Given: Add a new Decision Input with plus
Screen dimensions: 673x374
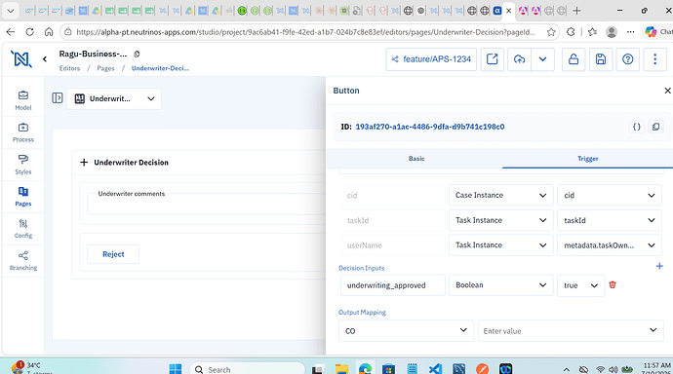Looking at the screenshot, I should [659, 267].
